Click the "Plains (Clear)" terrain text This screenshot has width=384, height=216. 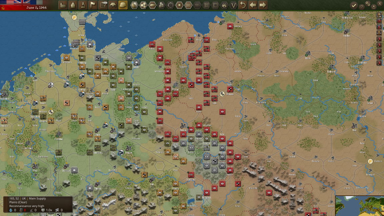(18, 202)
